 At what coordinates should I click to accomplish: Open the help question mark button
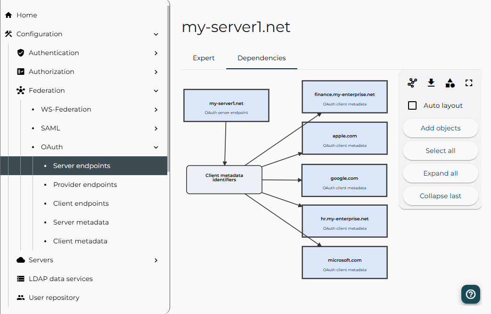click(471, 294)
